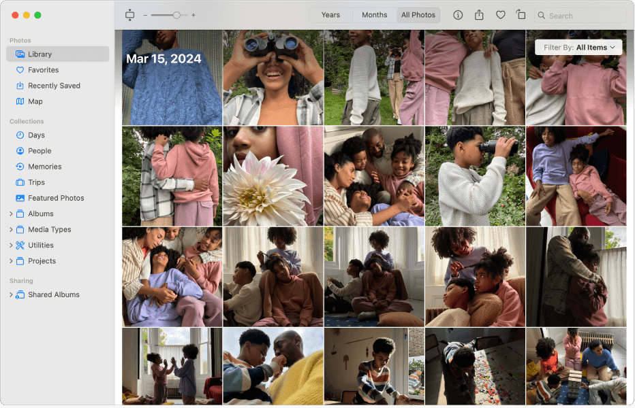Click the Albums folder icon

[20, 214]
